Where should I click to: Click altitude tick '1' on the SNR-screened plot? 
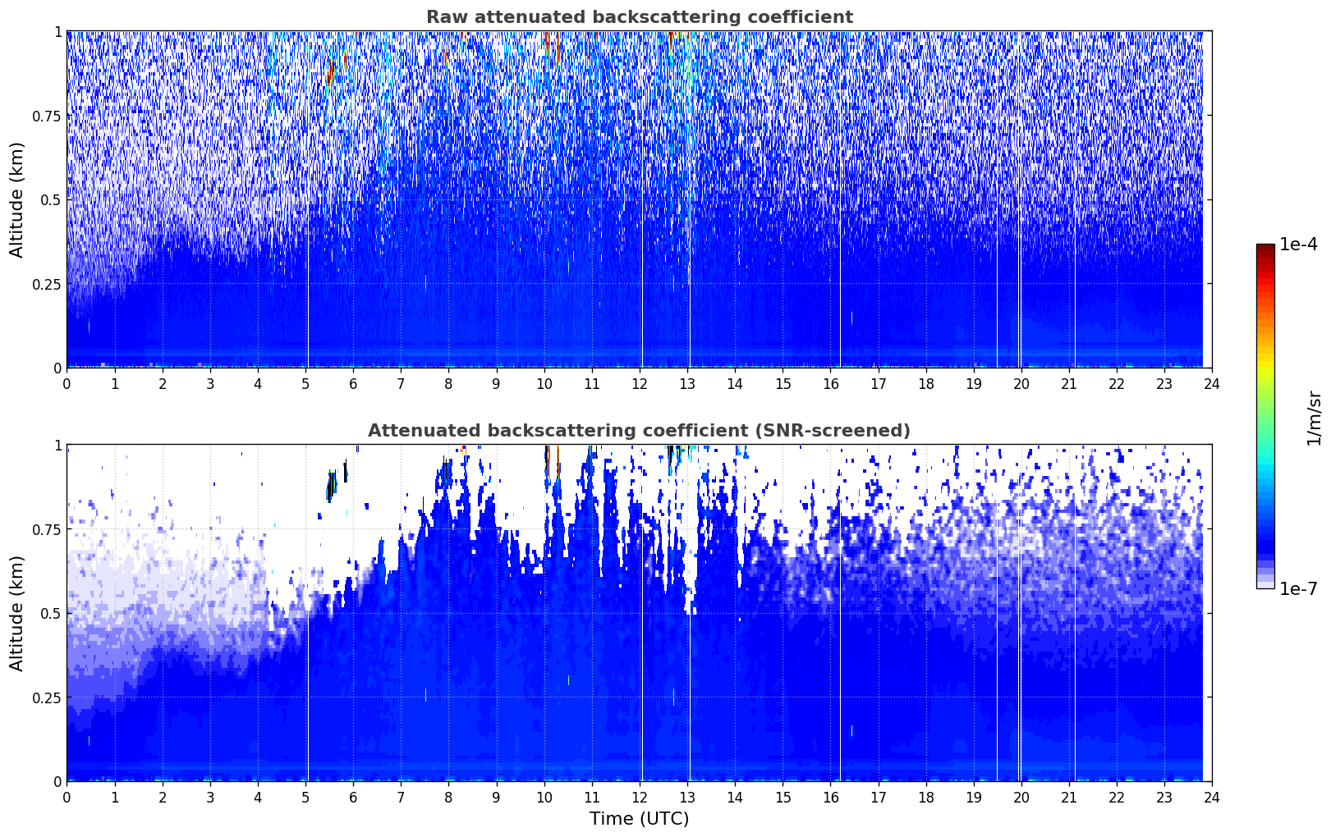tap(57, 445)
